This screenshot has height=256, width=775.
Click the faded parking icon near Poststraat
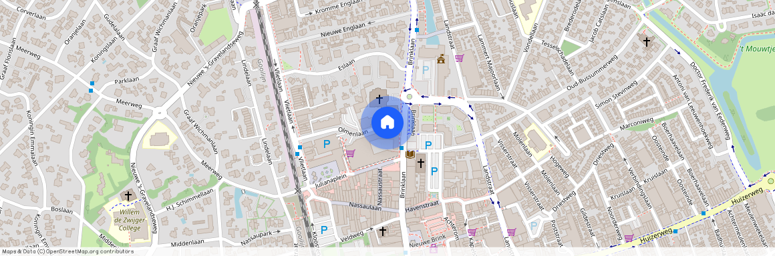[x=534, y=226]
